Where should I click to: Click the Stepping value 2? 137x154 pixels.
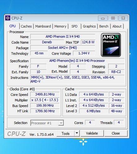click(116, 66)
